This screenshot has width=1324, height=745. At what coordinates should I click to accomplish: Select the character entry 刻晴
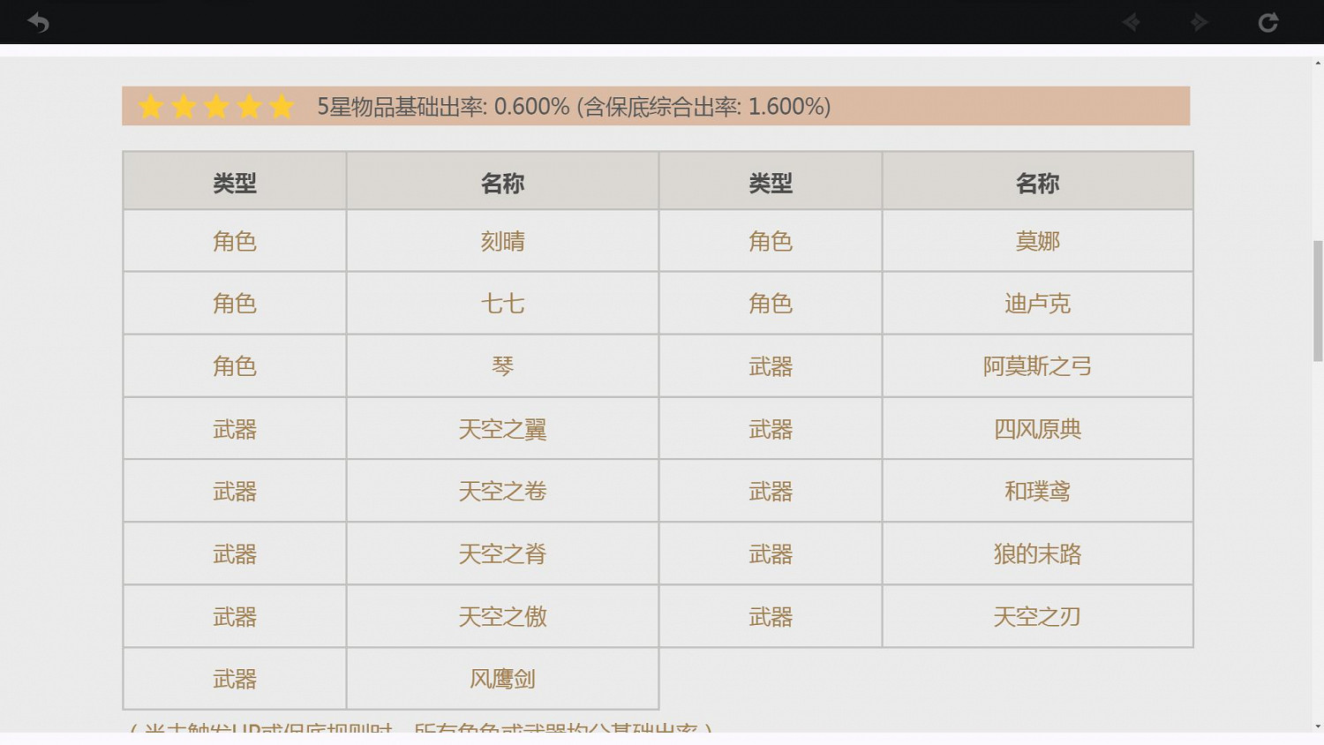pos(502,240)
